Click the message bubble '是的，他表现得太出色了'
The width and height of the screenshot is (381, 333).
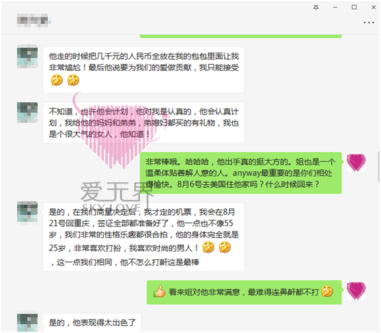(92, 322)
